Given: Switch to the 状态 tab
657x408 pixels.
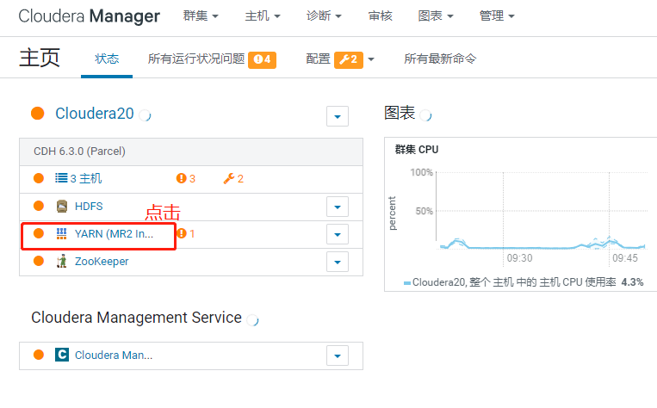Looking at the screenshot, I should pos(107,59).
